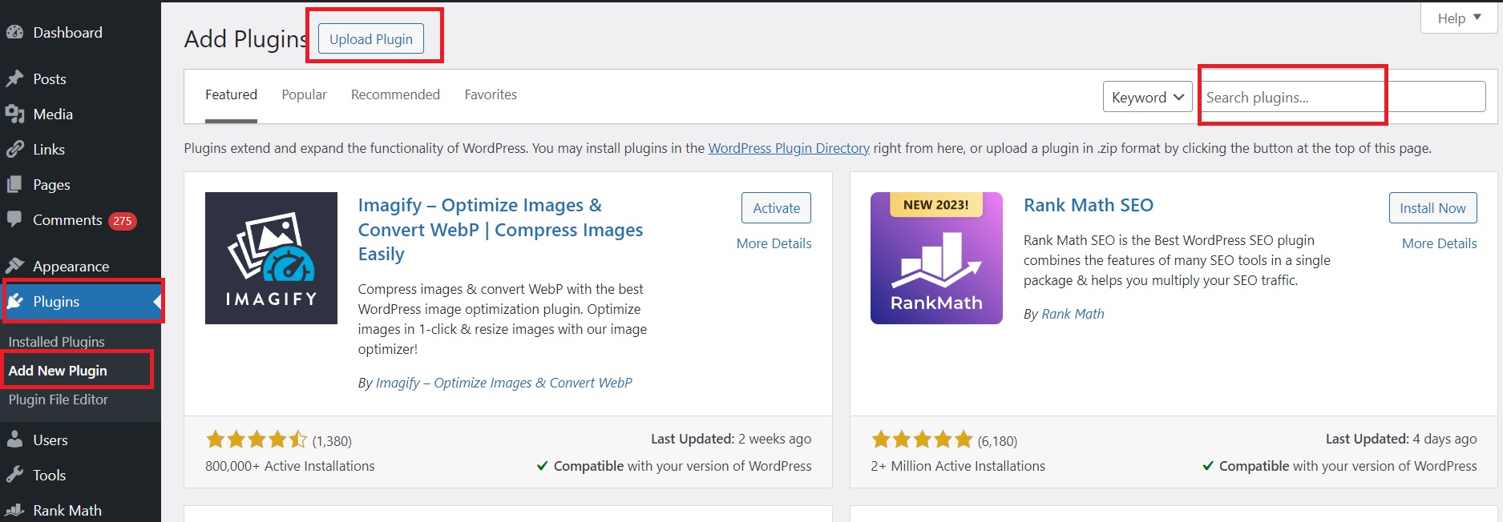Click the Users person icon
The image size is (1503, 522).
(14, 440)
